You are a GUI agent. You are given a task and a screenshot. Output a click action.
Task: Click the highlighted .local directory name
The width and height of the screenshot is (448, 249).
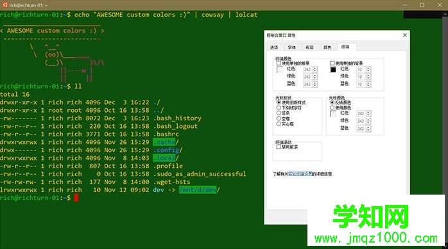tap(164, 158)
